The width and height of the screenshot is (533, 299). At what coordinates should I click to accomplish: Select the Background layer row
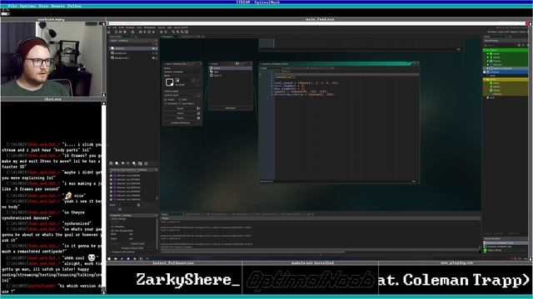[133, 53]
